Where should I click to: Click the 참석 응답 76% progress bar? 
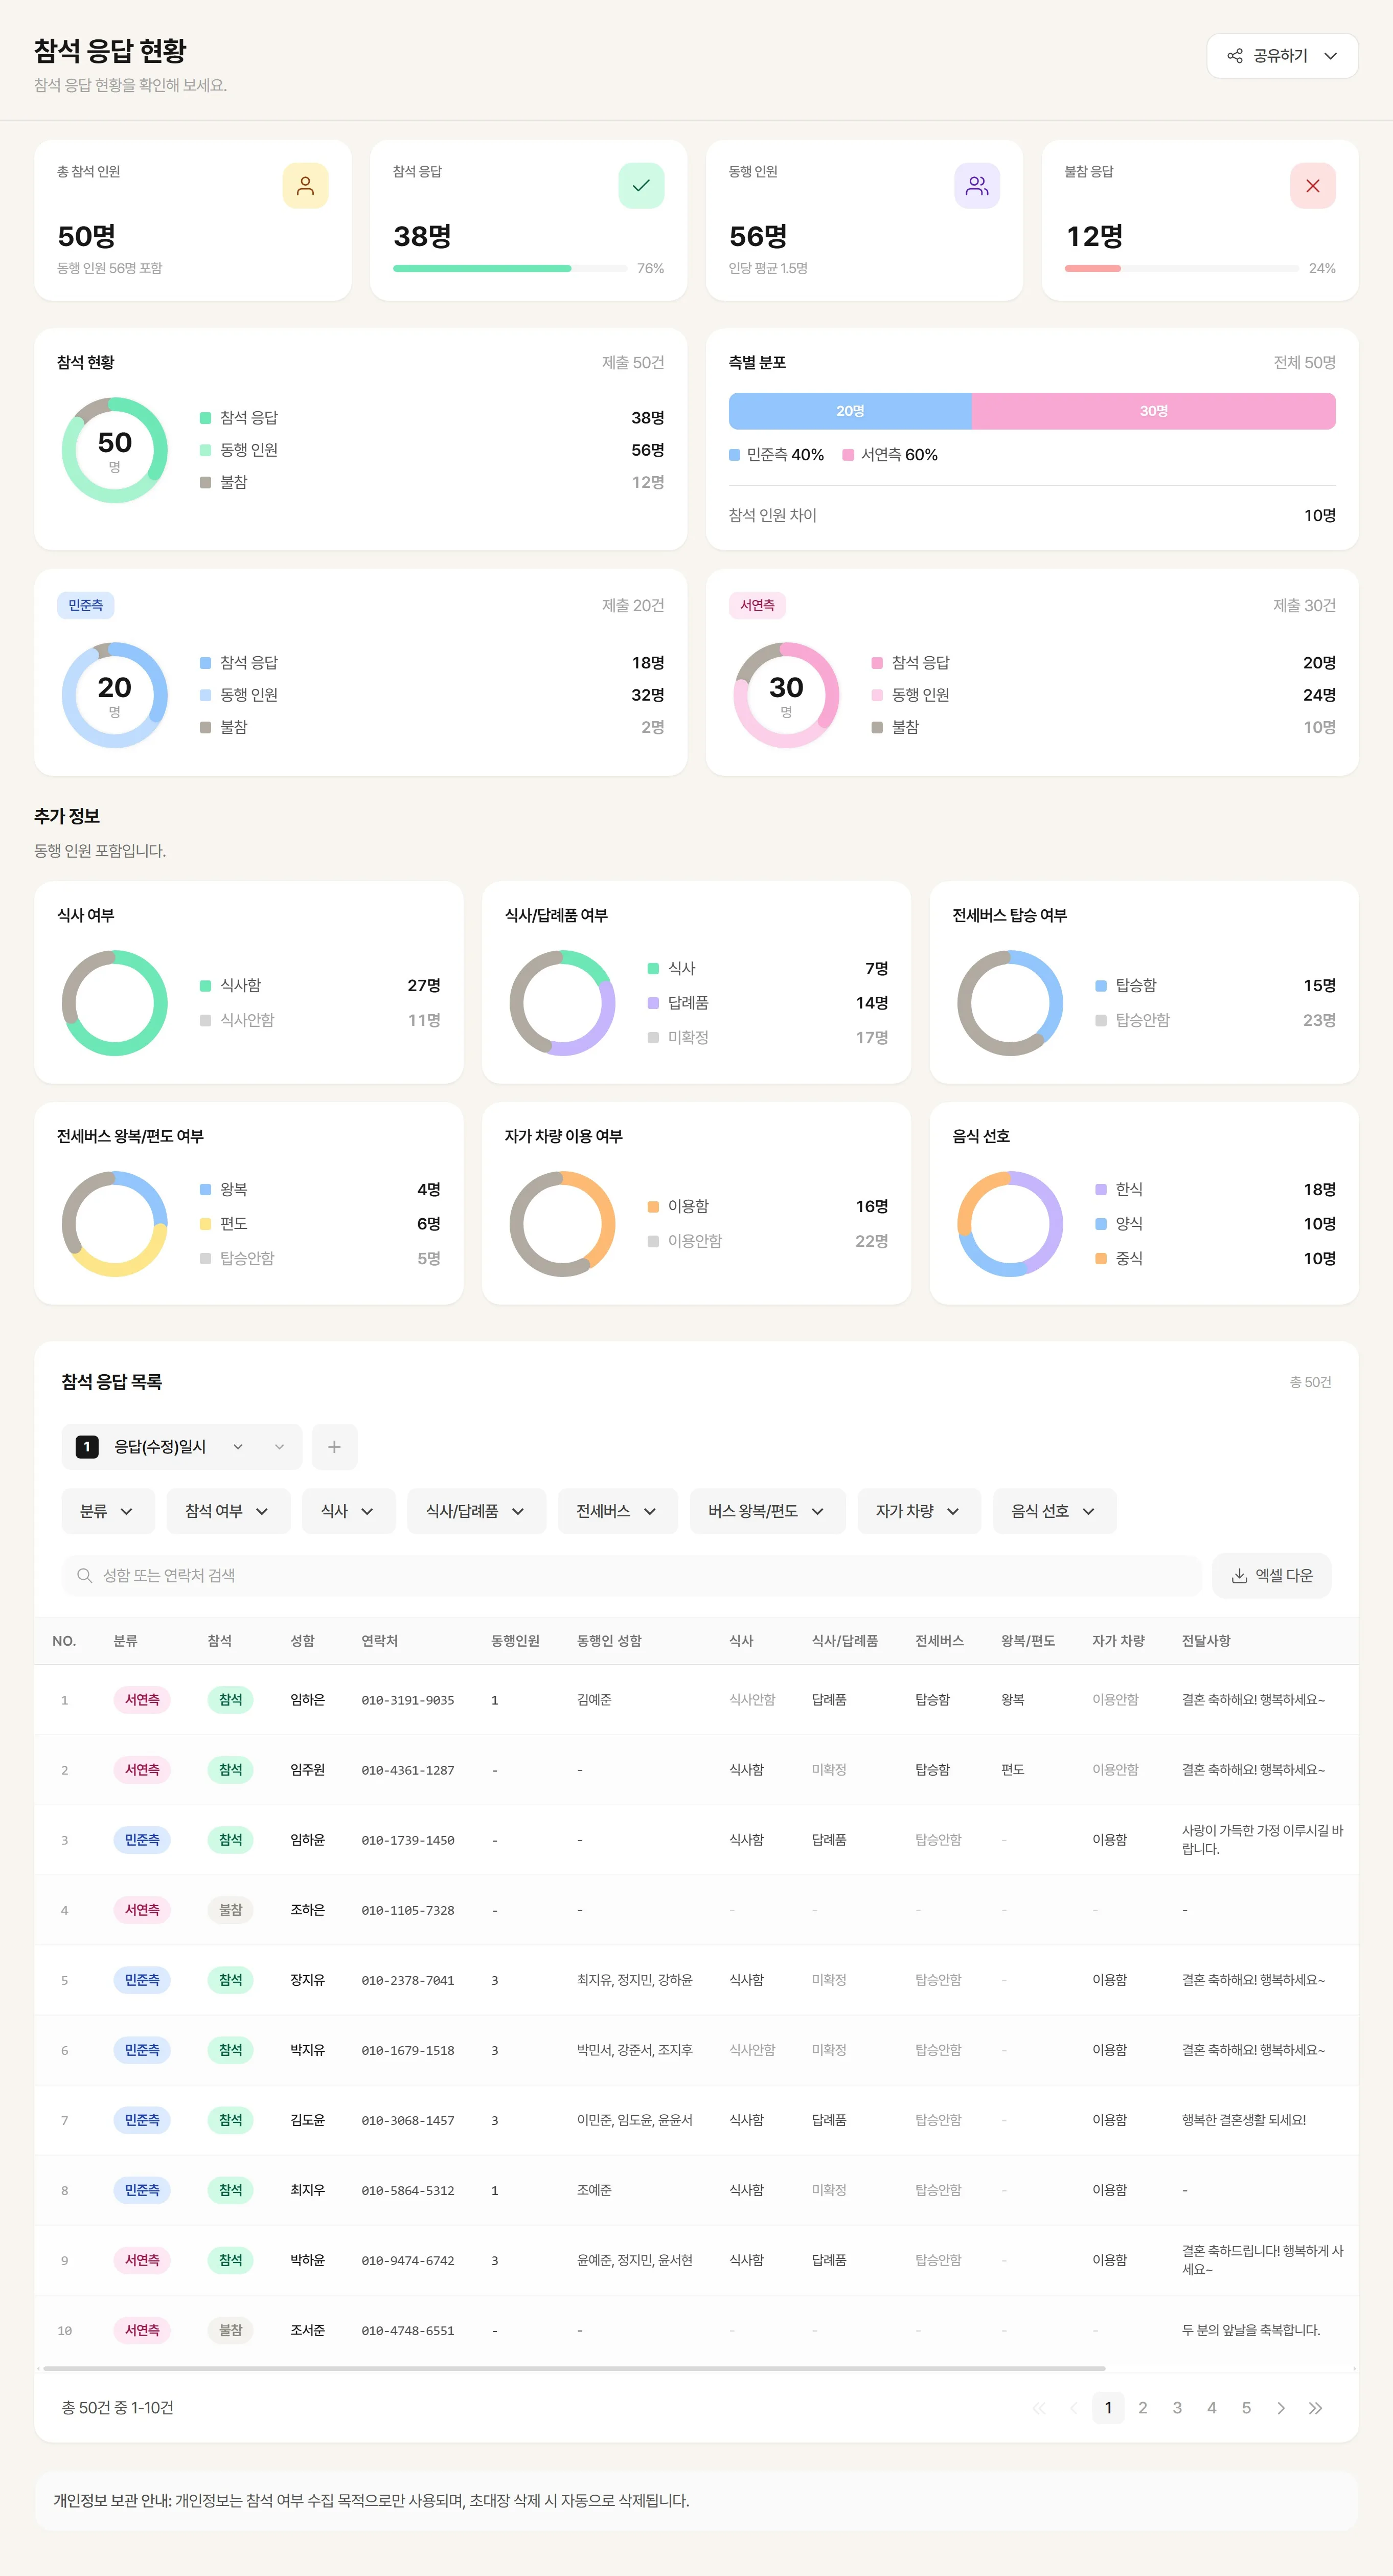pyautogui.click(x=510, y=268)
